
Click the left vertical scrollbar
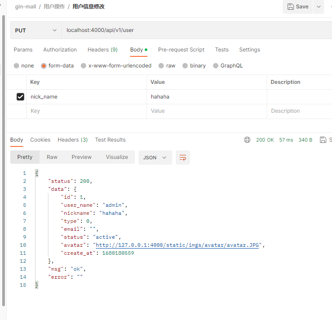click(x=4, y=160)
